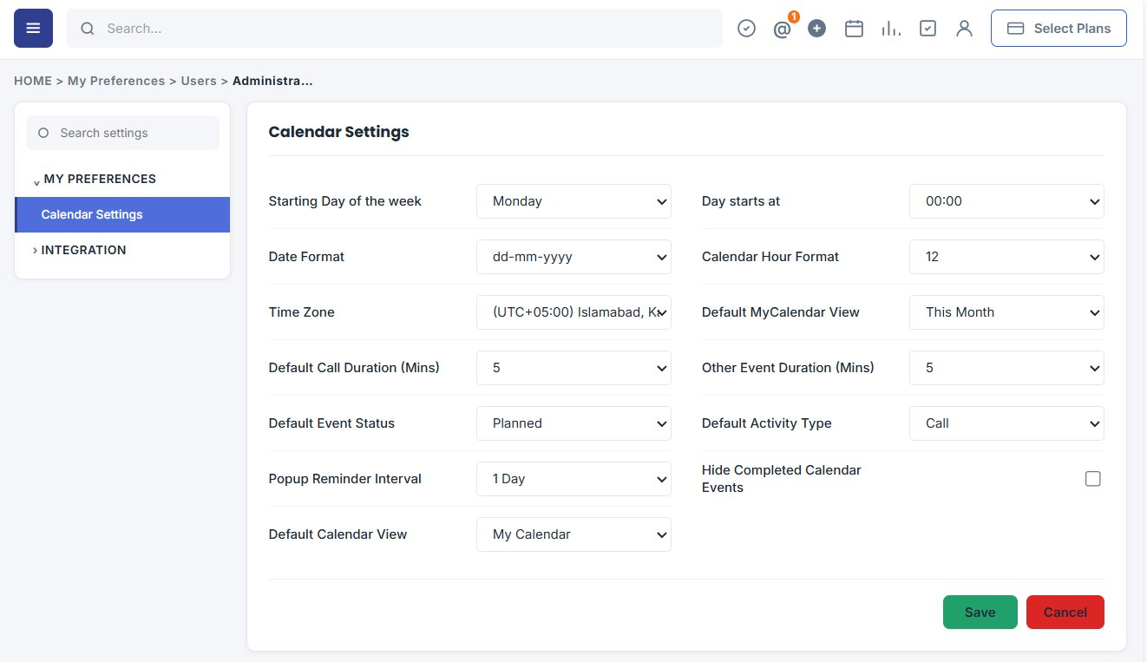
Task: Open My Preferences breadcrumb link
Action: click(116, 81)
